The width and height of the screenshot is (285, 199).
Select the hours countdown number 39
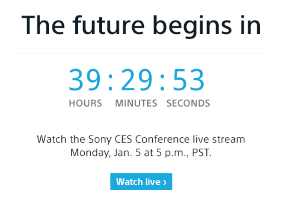(85, 80)
